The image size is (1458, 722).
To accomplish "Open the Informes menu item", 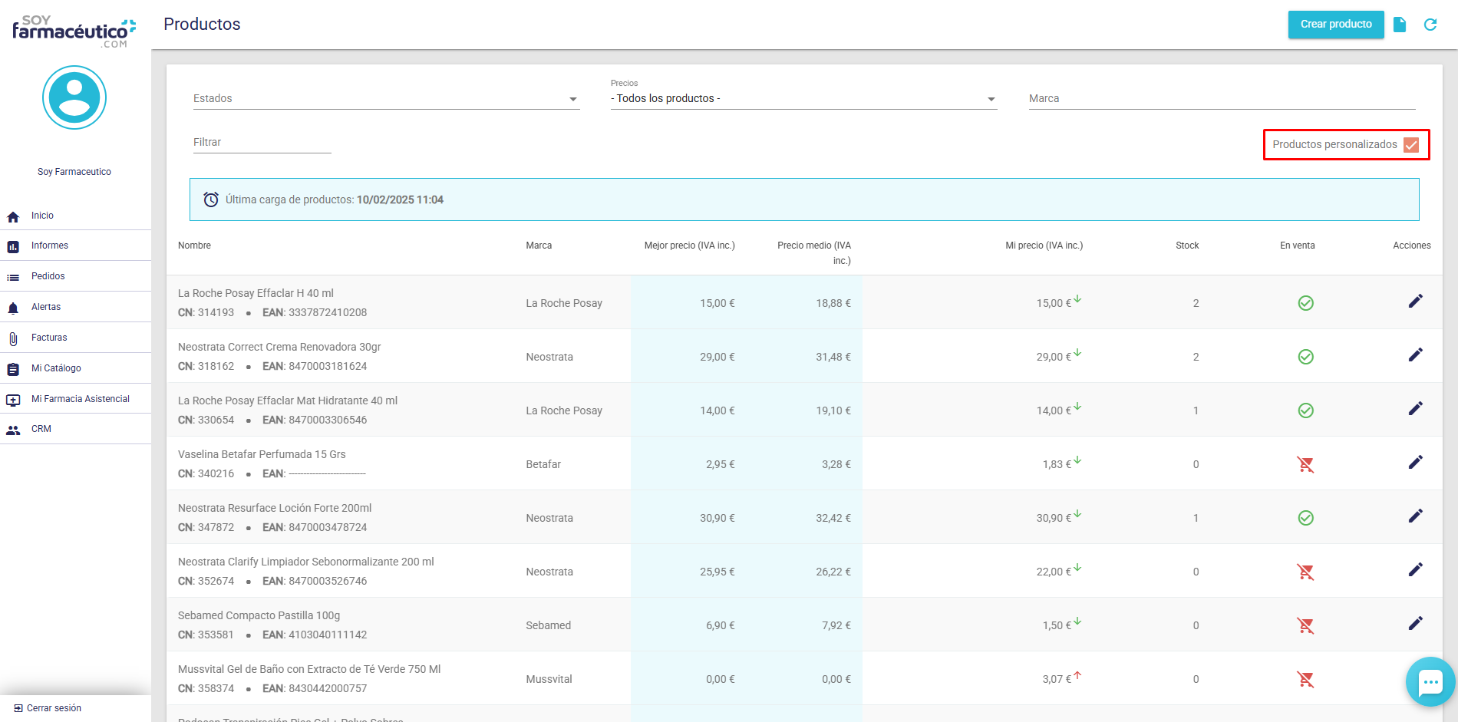I will (75, 246).
